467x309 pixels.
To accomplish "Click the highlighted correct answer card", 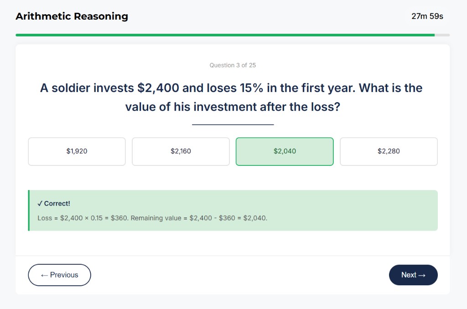I will (x=284, y=151).
